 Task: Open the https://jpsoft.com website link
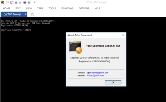click(x=95, y=75)
